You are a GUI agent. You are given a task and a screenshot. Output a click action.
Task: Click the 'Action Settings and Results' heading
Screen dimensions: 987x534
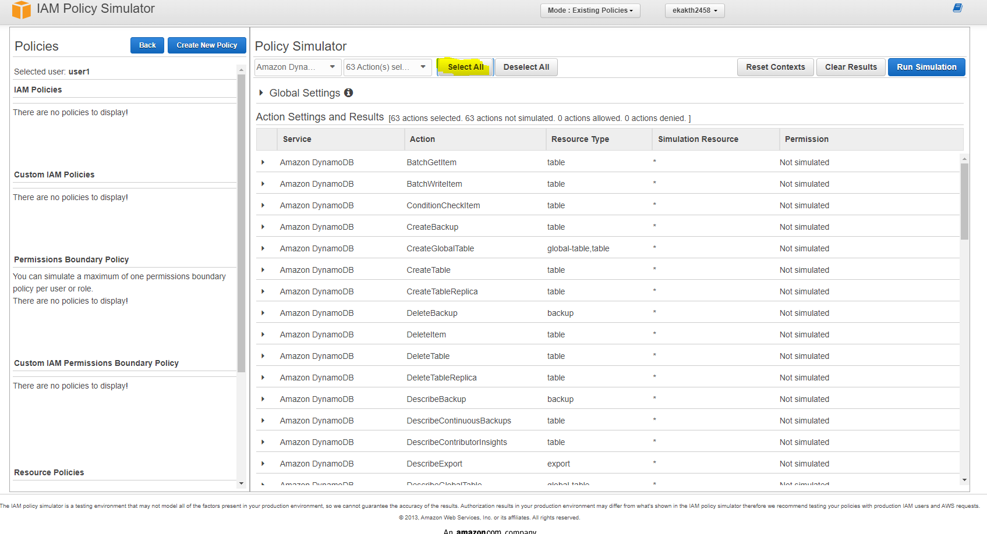pyautogui.click(x=320, y=117)
